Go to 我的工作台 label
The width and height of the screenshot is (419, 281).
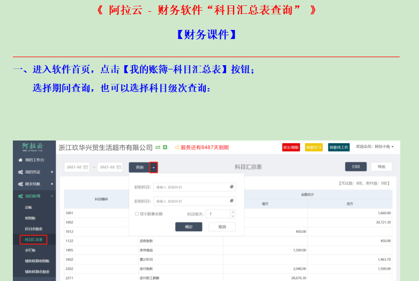click(35, 160)
